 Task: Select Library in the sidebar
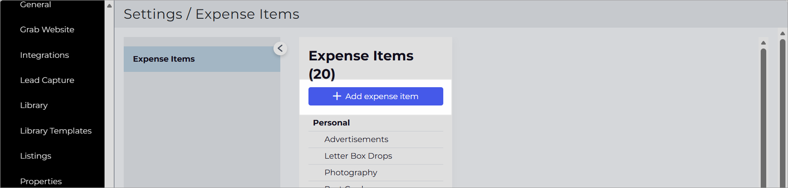click(34, 105)
